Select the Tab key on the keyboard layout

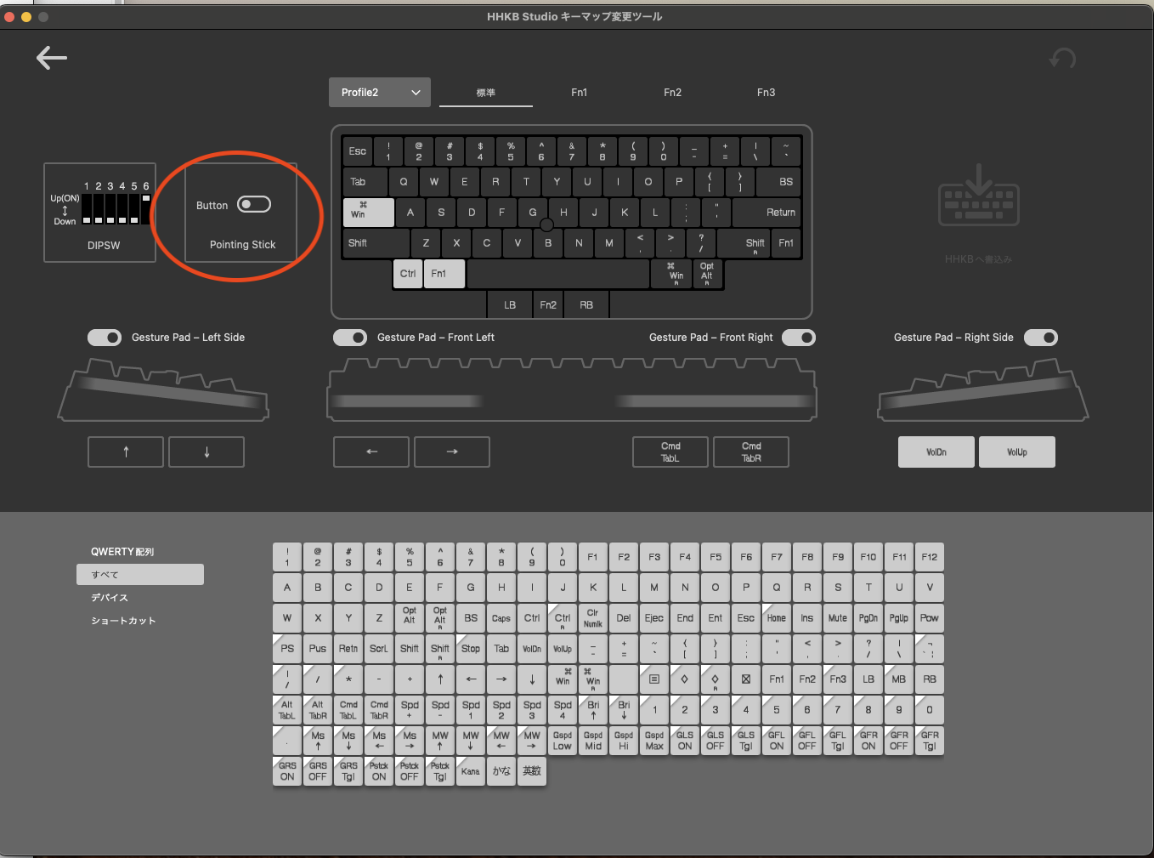(365, 182)
